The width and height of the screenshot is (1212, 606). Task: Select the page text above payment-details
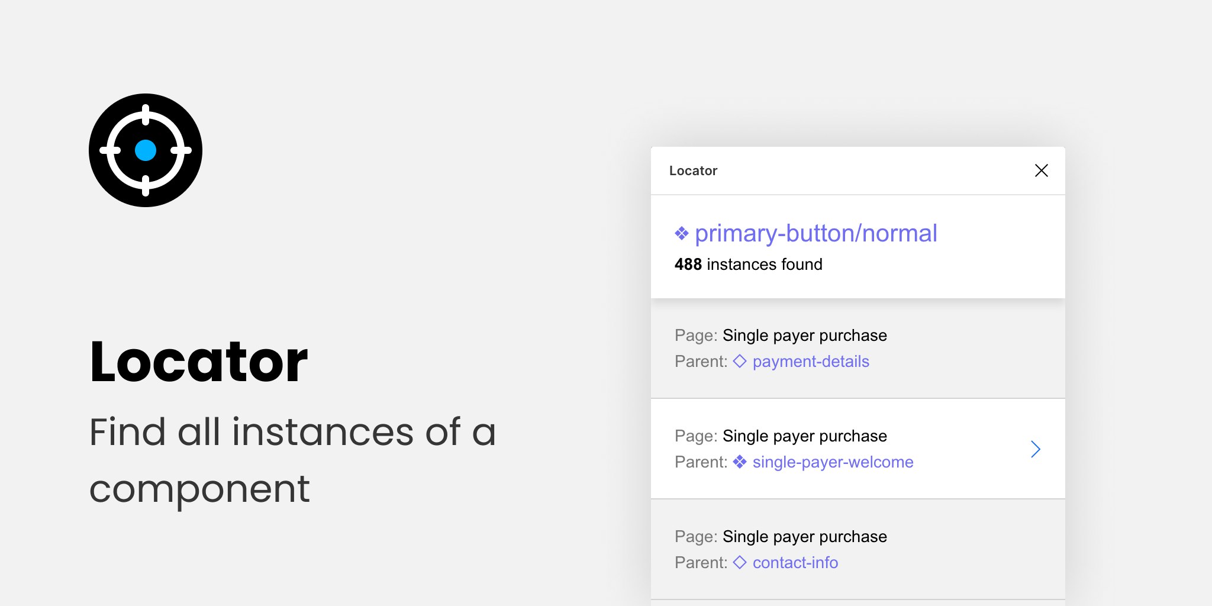pyautogui.click(x=804, y=336)
